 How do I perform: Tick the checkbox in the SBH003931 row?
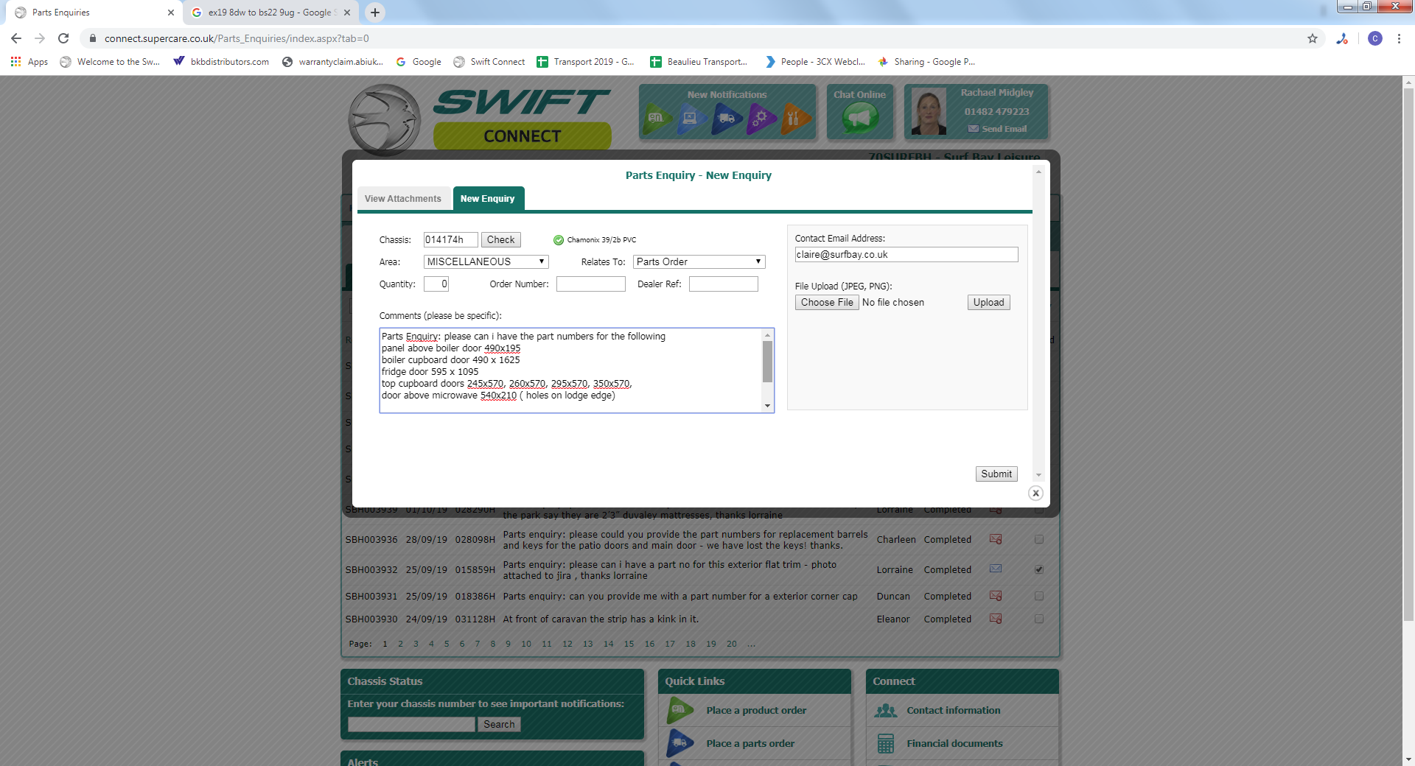(x=1039, y=596)
